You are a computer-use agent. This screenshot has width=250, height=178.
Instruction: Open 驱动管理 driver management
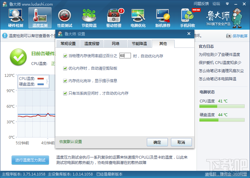114,18
